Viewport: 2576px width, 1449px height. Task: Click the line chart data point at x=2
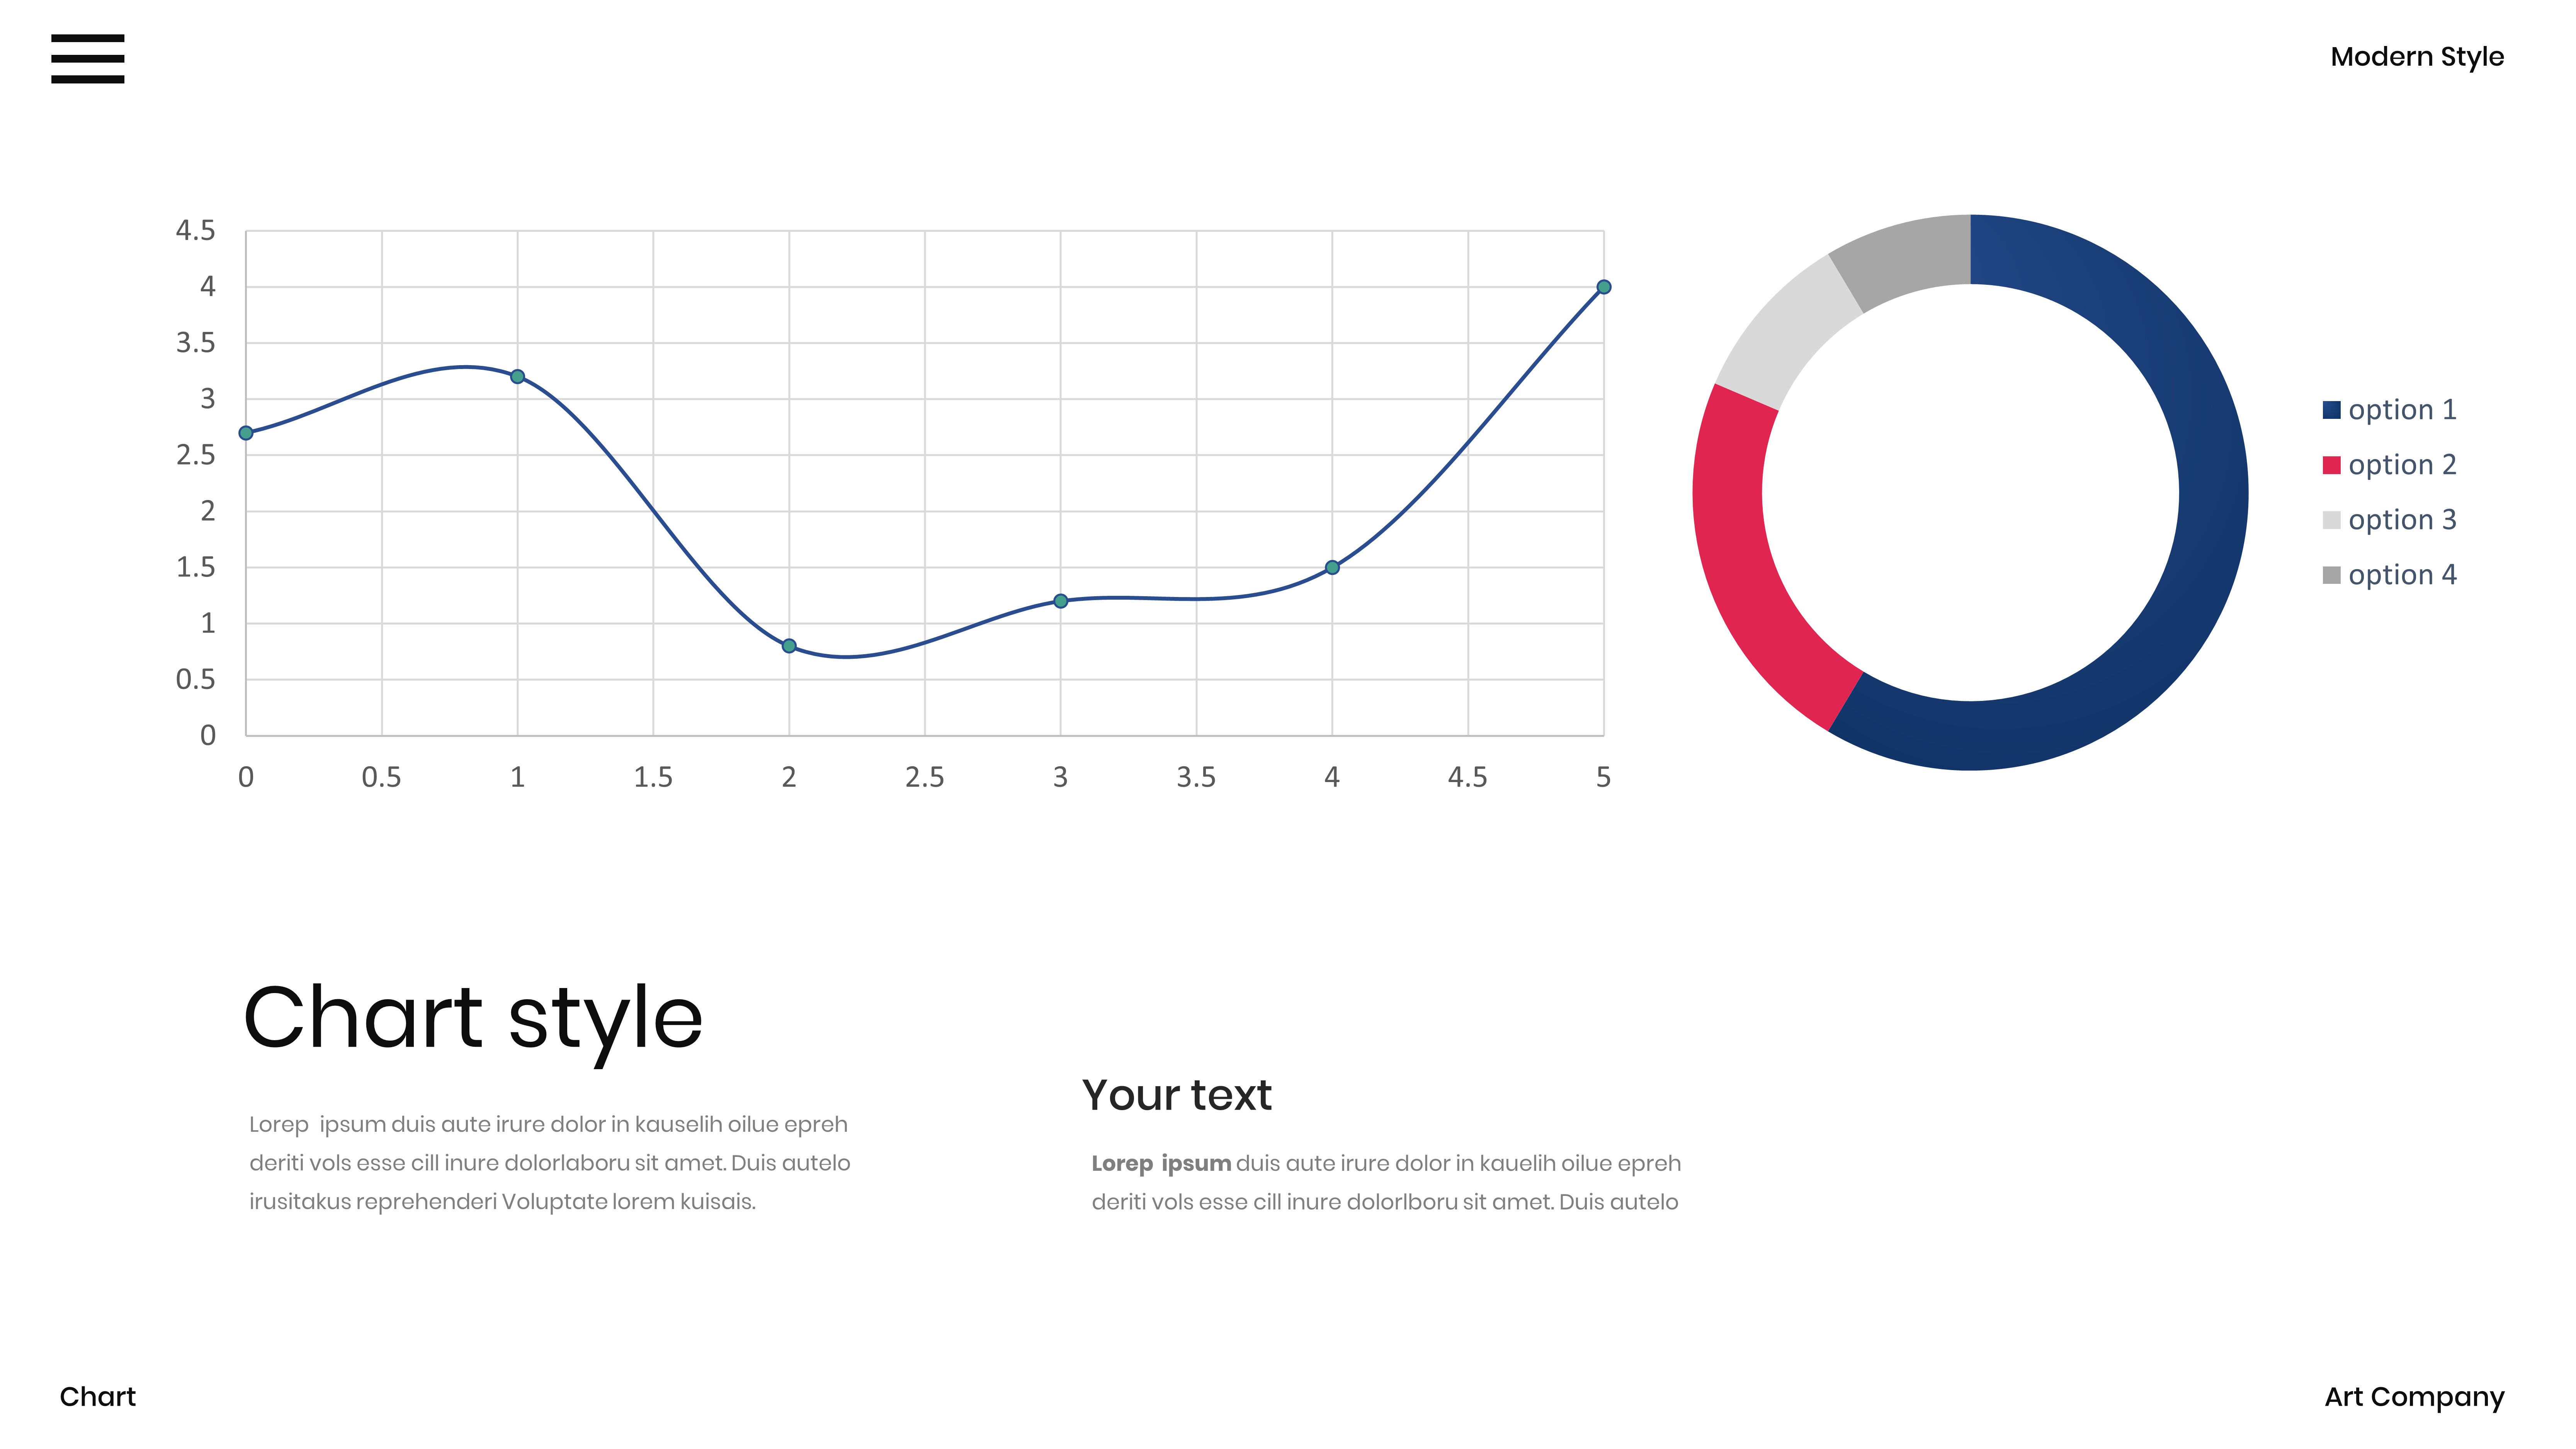coord(789,646)
